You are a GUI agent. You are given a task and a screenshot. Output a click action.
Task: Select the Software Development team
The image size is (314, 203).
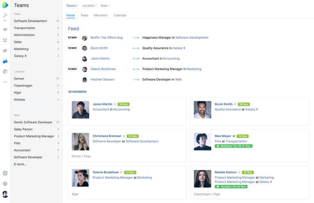[x=30, y=21]
